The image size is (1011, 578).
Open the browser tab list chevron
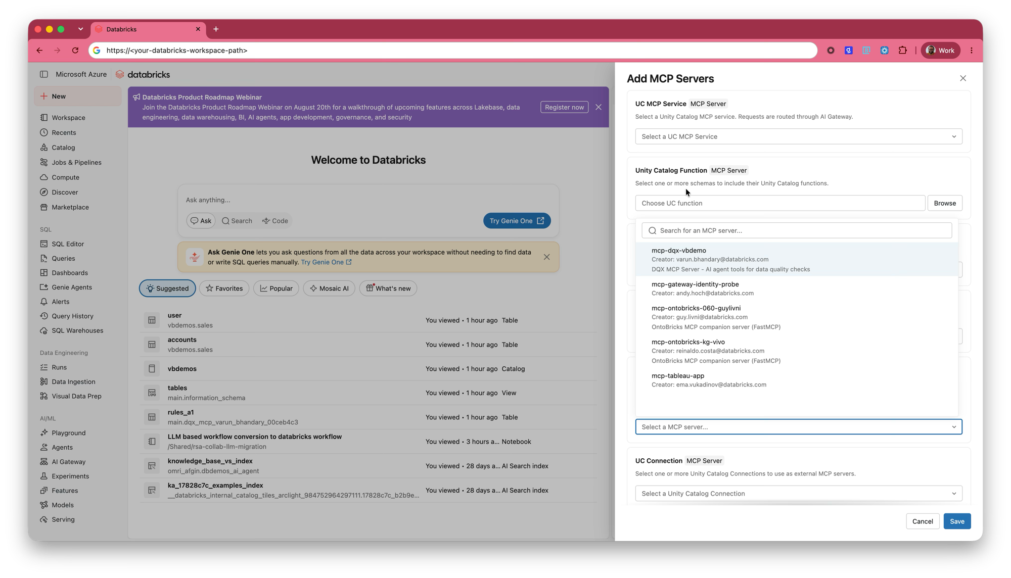pos(80,29)
